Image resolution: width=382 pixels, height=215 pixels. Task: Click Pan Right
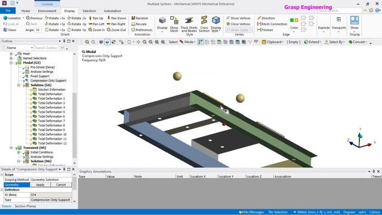pyautogui.click(x=116, y=24)
